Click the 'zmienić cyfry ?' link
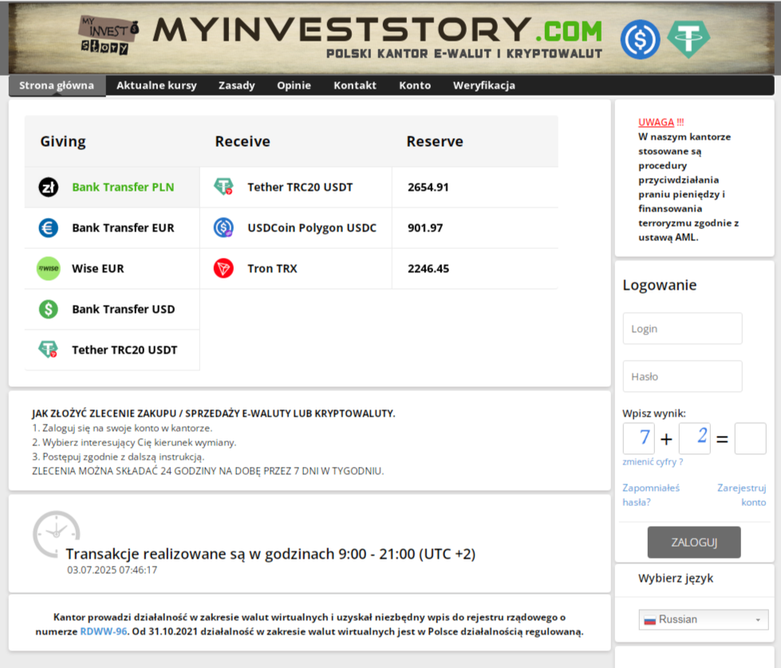 coord(653,462)
